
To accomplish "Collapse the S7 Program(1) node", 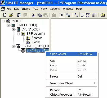I will point(18,34).
